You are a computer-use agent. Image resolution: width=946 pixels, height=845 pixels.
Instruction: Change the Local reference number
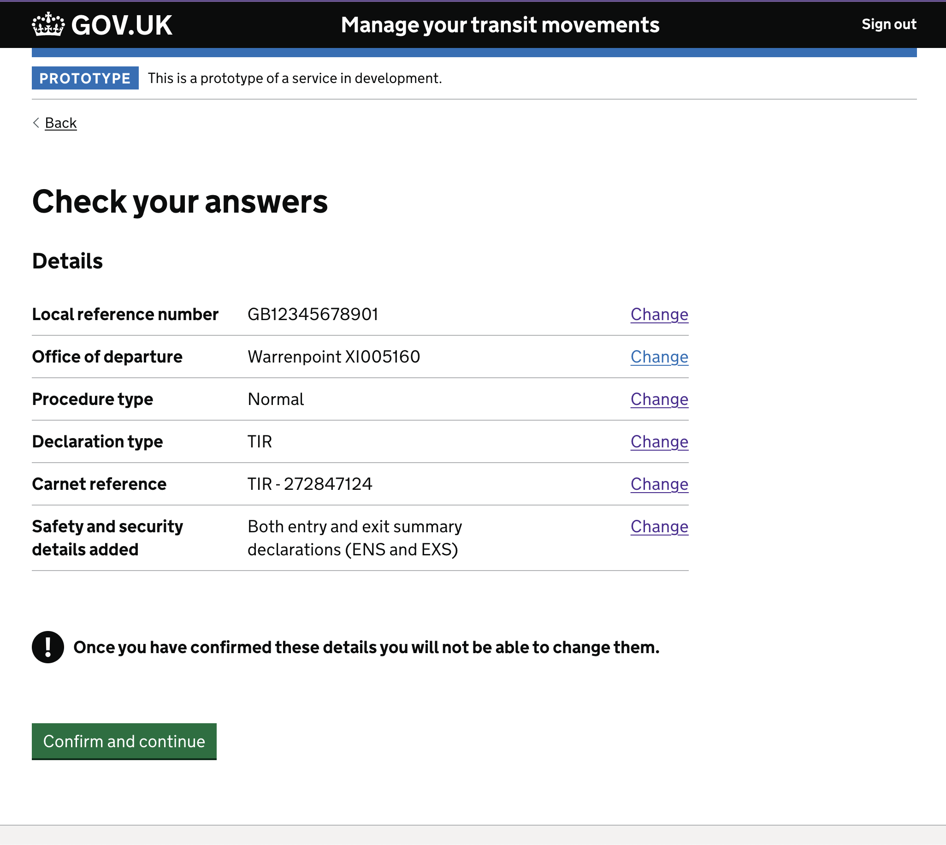tap(659, 314)
